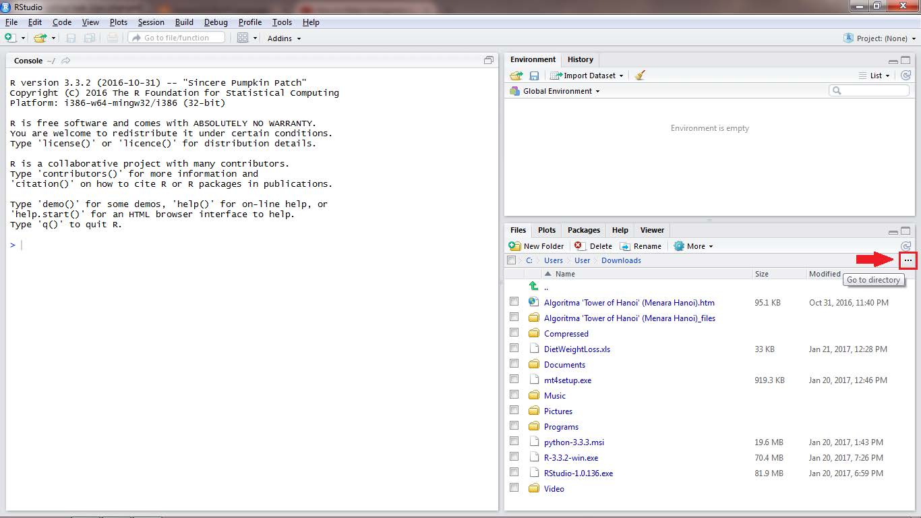The width and height of the screenshot is (921, 518).
Task: Open the Project: (None) dropdown
Action: tap(879, 38)
